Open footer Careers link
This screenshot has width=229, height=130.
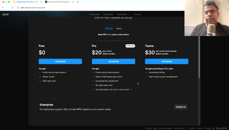pyautogui.click(x=192, y=129)
